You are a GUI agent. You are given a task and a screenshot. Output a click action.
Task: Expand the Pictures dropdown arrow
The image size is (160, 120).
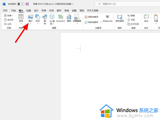(x=30, y=24)
